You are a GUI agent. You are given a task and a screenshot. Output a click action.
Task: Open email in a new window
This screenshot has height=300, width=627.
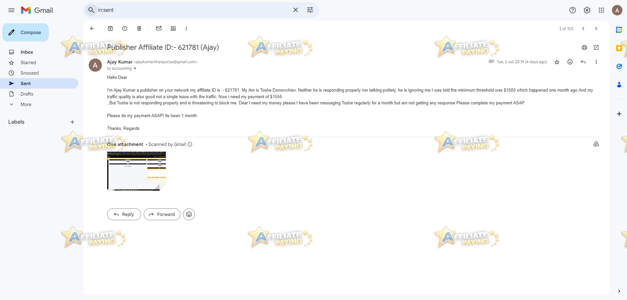(x=596, y=47)
